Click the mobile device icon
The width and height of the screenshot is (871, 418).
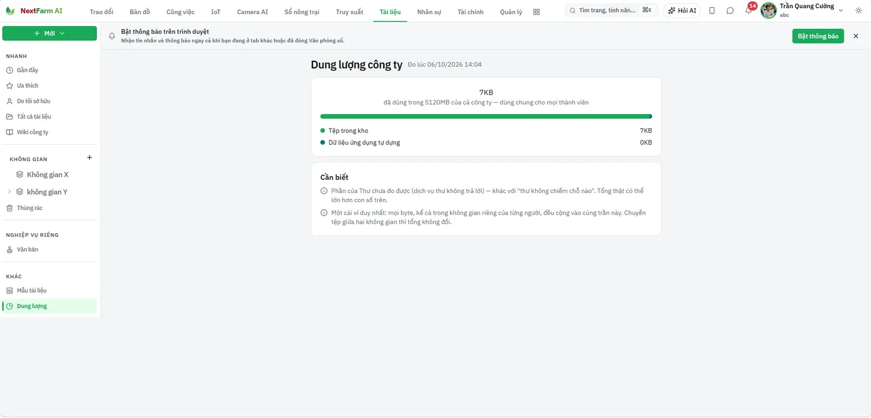[711, 10]
